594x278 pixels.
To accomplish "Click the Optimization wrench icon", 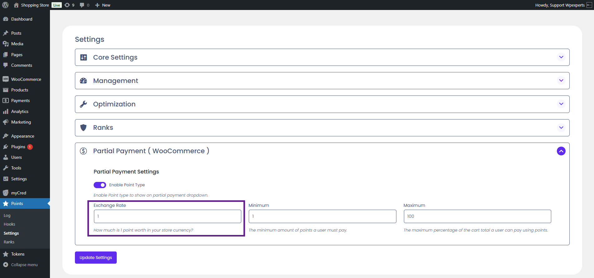I will (x=84, y=104).
